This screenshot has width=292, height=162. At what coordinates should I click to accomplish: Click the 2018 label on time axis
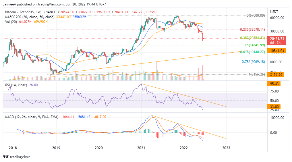pyautogui.click(x=13, y=148)
